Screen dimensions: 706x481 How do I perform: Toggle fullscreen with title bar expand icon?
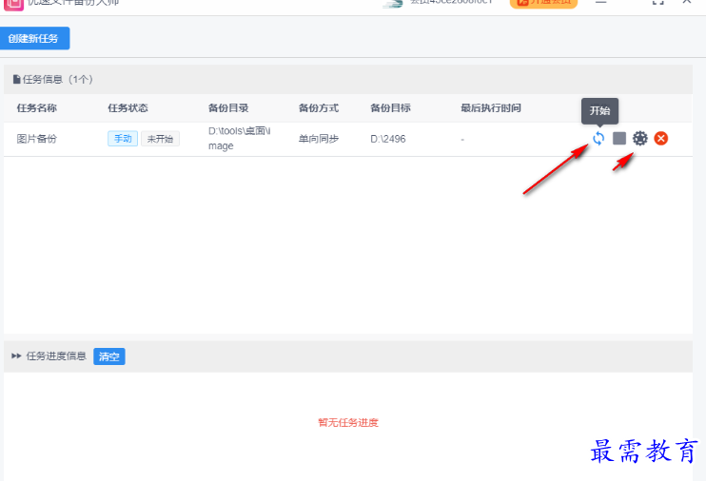click(657, 3)
